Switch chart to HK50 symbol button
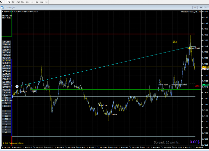The height and width of the screenshot is (151, 209). [6, 98]
